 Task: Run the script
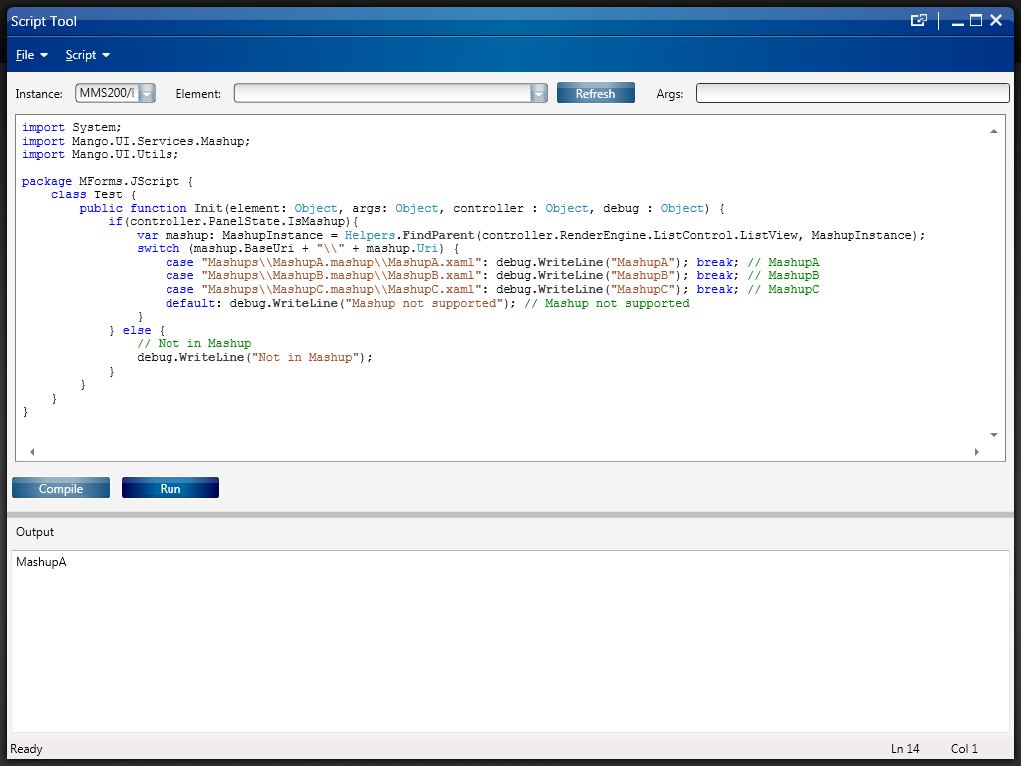(170, 488)
